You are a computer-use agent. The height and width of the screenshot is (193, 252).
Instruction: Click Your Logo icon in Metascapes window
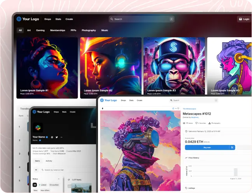click(x=102, y=100)
